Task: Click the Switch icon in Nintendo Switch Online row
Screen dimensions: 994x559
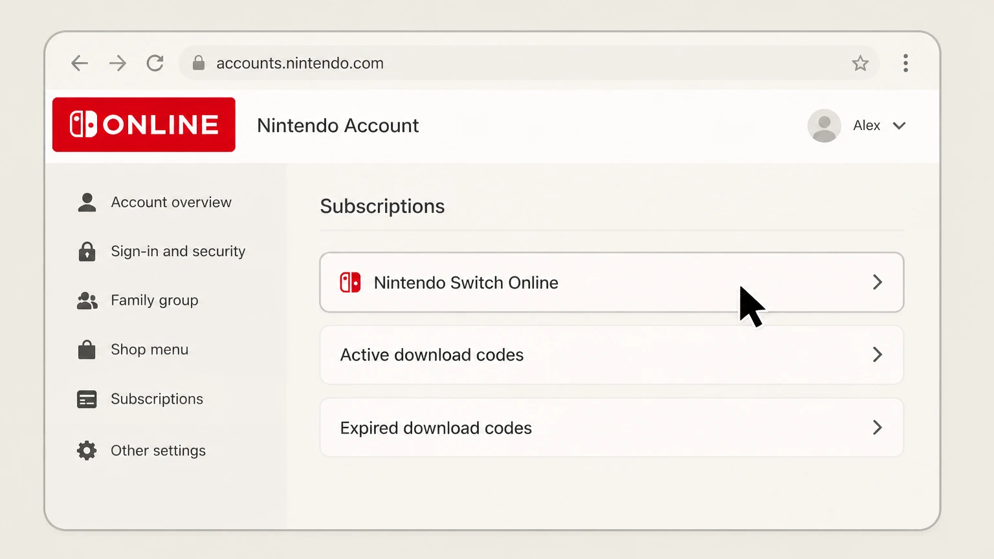Action: coord(350,282)
